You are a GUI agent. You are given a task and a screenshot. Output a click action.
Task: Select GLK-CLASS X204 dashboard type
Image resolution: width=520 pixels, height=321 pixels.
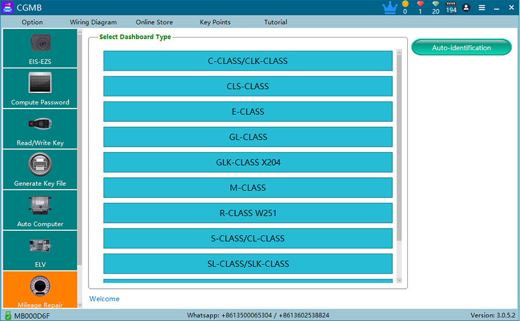click(247, 163)
